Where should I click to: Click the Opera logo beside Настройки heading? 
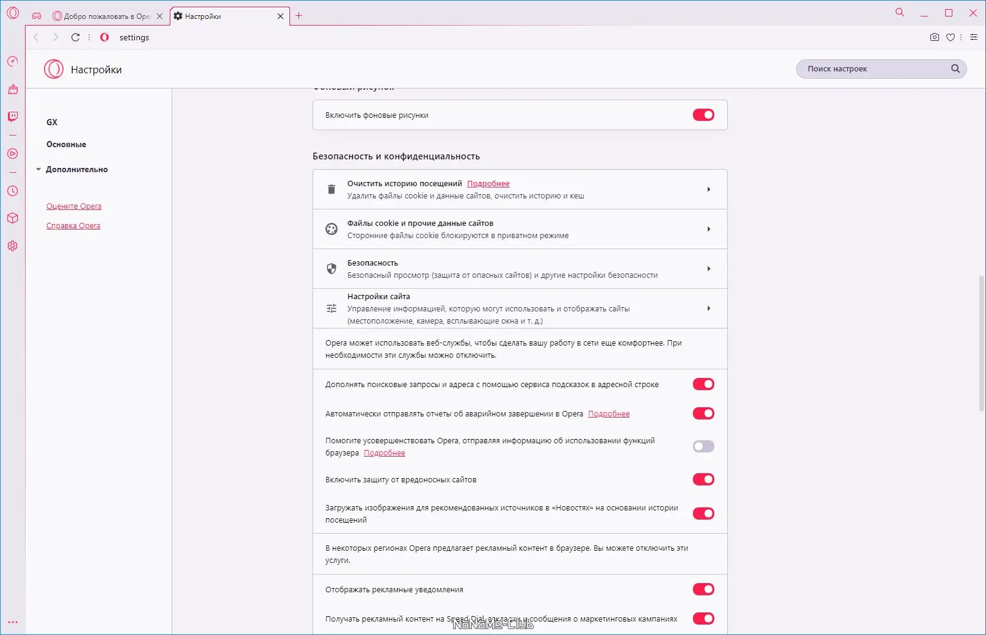click(54, 69)
